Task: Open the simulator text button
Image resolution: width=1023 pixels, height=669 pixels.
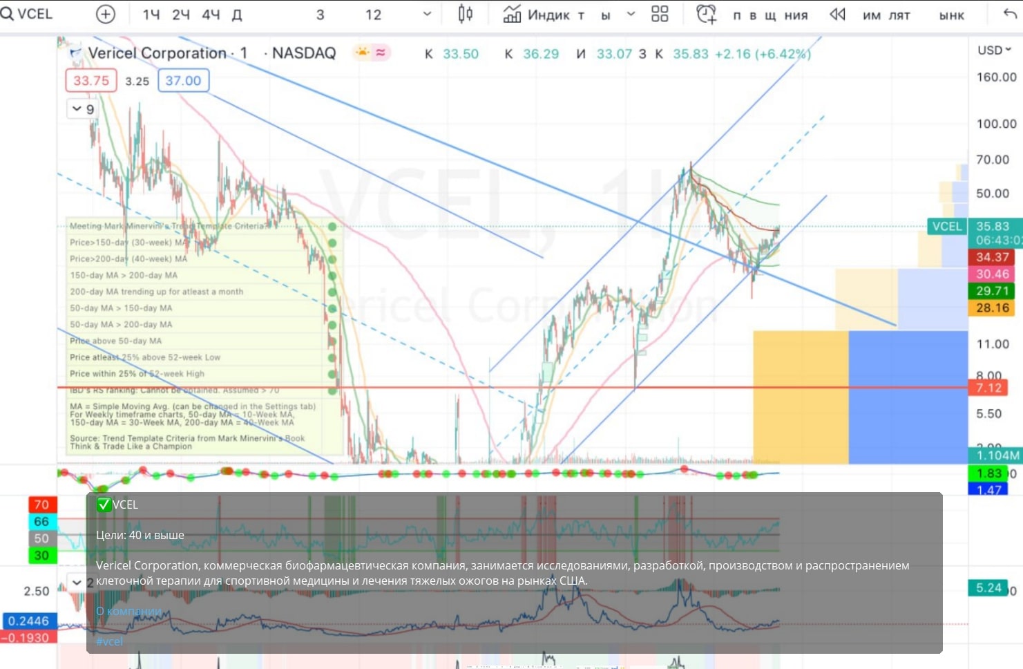Action: tap(886, 15)
